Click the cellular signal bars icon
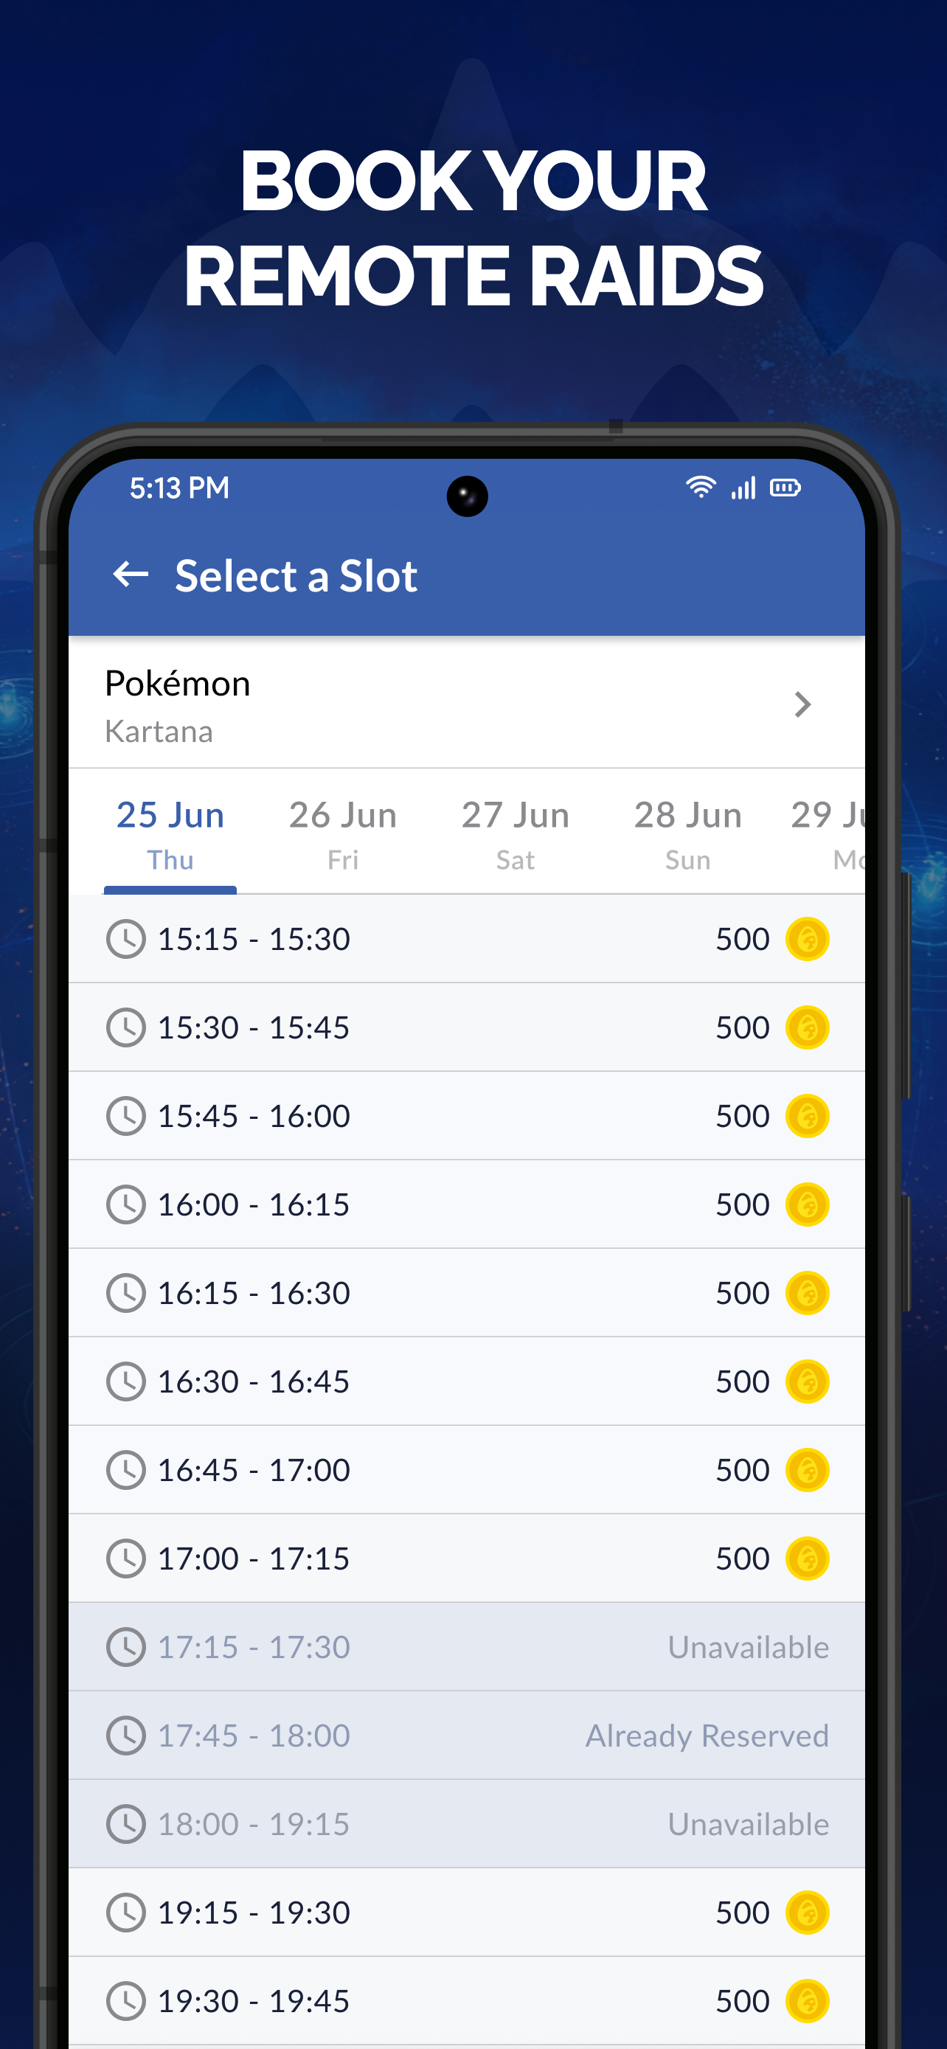Image resolution: width=947 pixels, height=2049 pixels. 743,488
